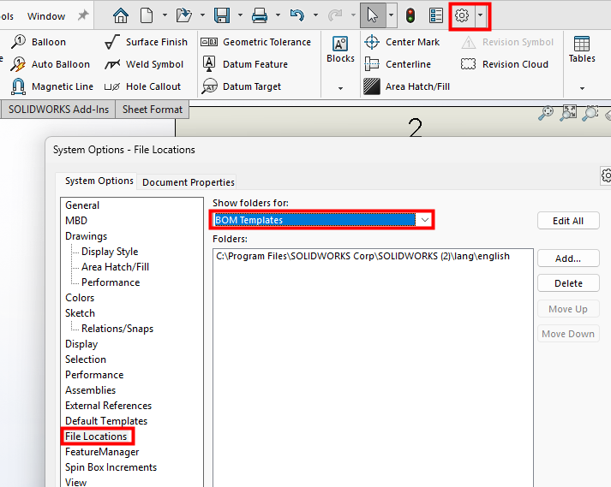Pin the menu bar with pushpin
611x487 pixels.
83,15
